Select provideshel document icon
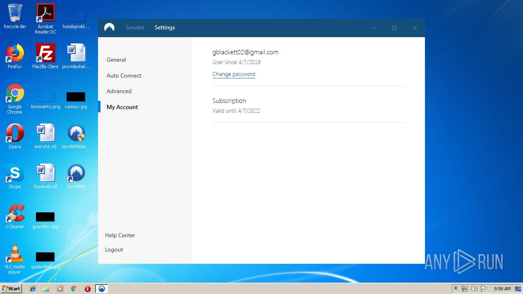 click(76, 56)
